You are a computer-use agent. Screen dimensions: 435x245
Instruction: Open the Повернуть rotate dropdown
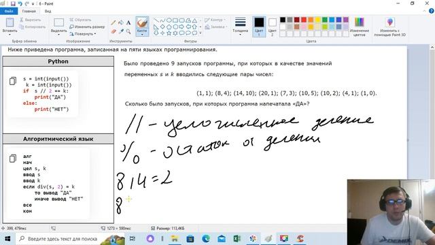point(82,34)
